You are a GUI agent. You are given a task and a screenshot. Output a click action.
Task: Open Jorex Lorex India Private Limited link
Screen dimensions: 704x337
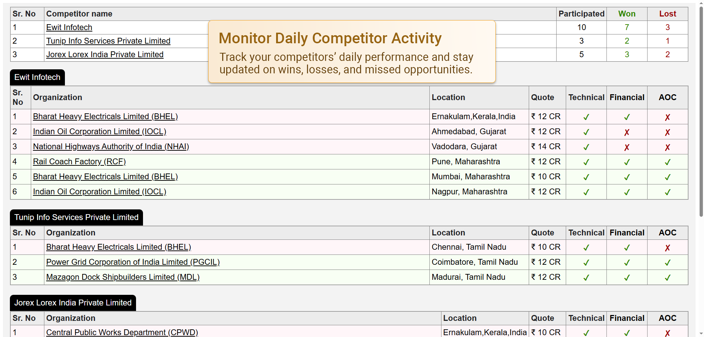104,55
